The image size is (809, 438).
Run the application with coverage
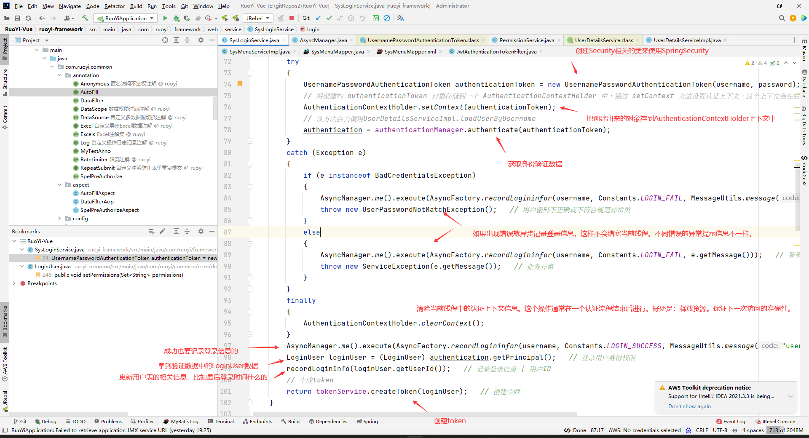[187, 18]
